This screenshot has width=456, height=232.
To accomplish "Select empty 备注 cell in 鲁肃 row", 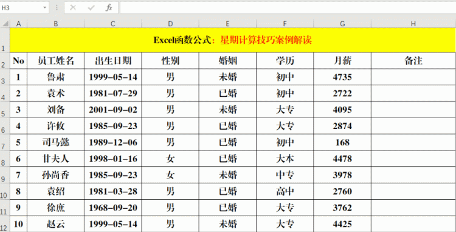I will pyautogui.click(x=413, y=77).
